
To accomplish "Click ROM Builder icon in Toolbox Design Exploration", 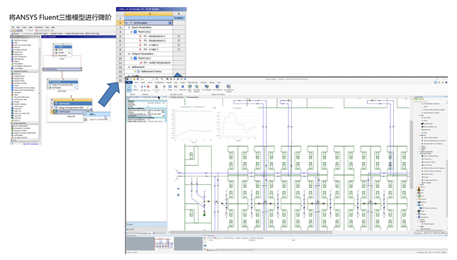I will click(12, 135).
